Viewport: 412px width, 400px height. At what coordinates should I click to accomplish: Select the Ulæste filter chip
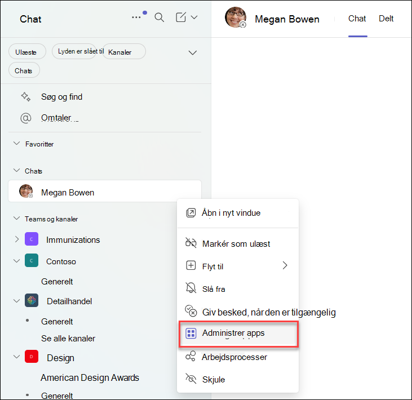27,52
